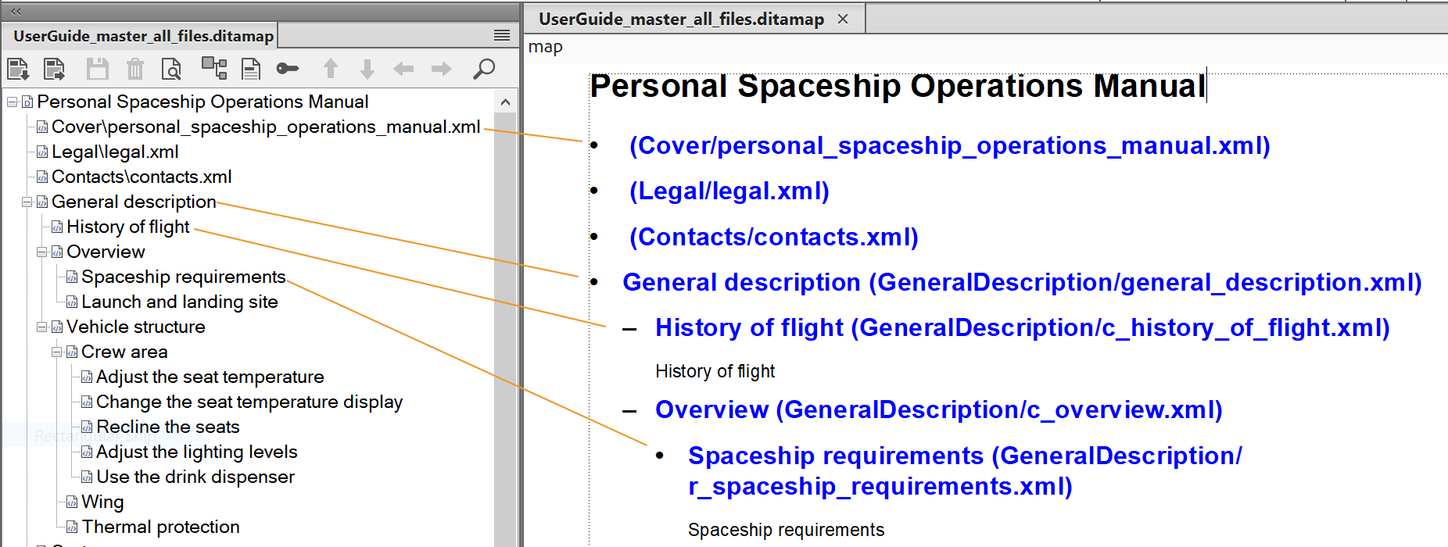The width and height of the screenshot is (1448, 547).
Task: Select the left panel UserGuide_master_all_files.ditamap tab
Action: pyautogui.click(x=143, y=36)
